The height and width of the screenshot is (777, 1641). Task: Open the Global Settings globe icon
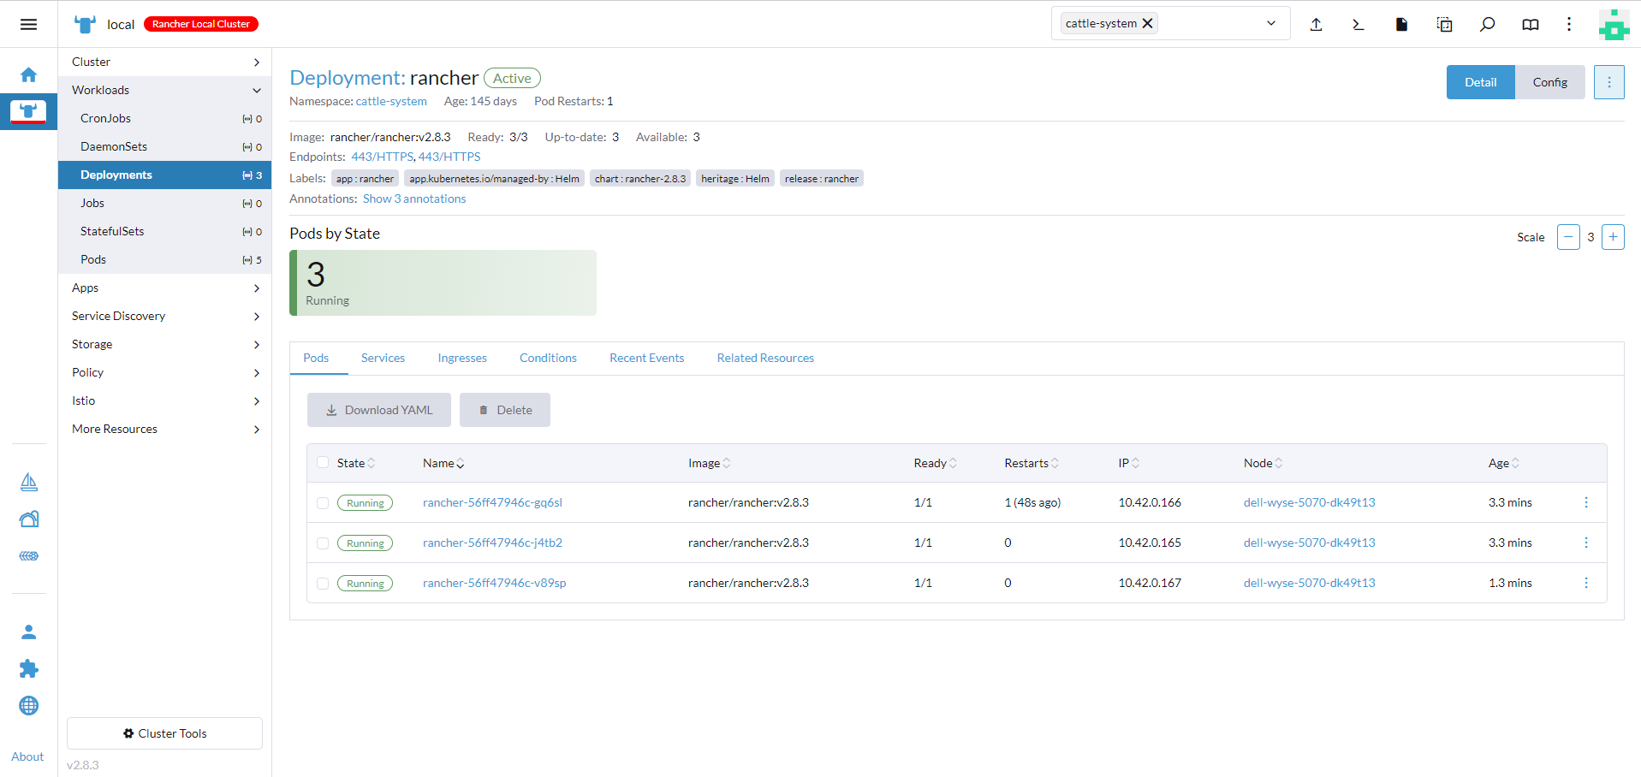click(x=28, y=705)
